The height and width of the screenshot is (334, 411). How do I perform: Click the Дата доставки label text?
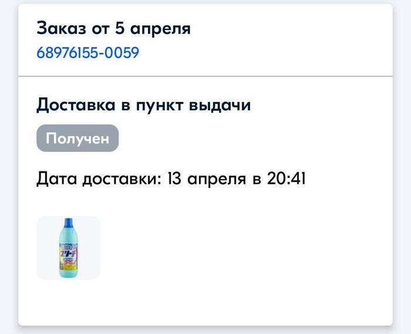coord(98,178)
